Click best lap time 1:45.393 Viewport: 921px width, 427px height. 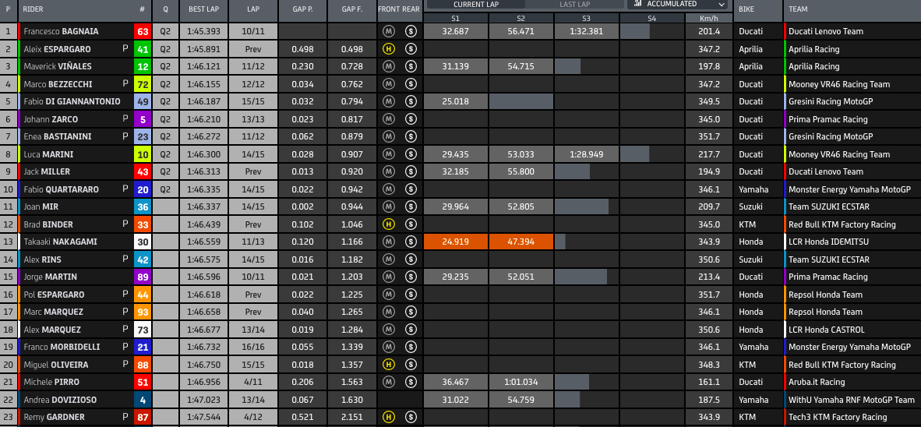[x=204, y=31]
